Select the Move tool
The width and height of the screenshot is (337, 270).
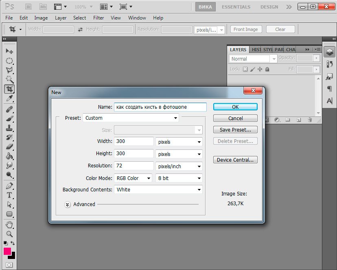tap(9, 51)
